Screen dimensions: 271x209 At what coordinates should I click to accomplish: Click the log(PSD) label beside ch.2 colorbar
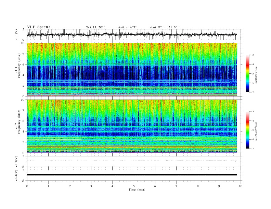pos(256,131)
